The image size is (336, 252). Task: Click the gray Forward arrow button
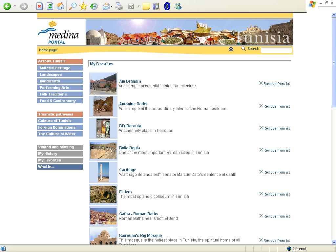coord(24,6)
